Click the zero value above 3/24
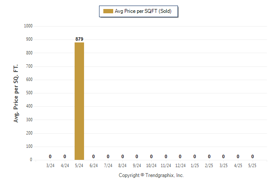The height and width of the screenshot is (186, 277). (x=50, y=156)
